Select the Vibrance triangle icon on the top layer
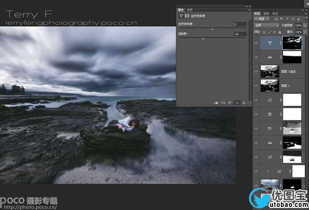The image size is (309, 210). 270,43
